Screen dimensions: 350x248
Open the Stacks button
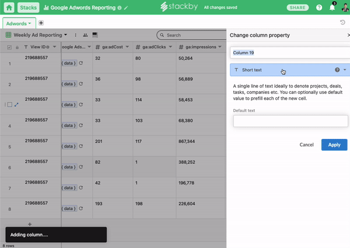29,8
